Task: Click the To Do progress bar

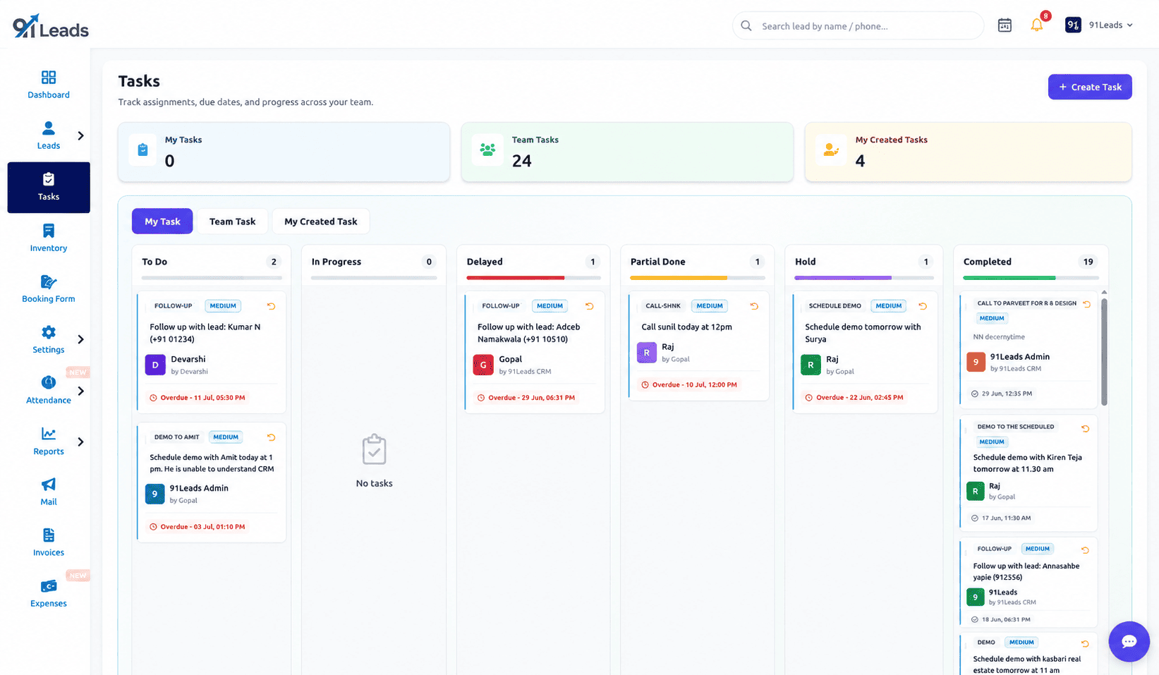Action: (x=212, y=278)
